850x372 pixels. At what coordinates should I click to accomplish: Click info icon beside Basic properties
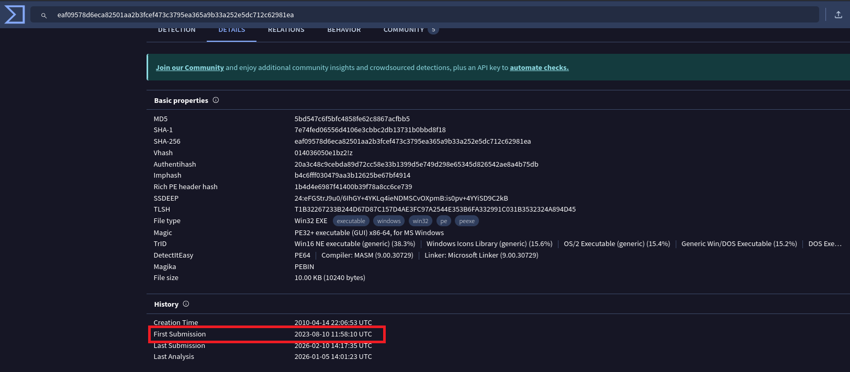coord(216,100)
